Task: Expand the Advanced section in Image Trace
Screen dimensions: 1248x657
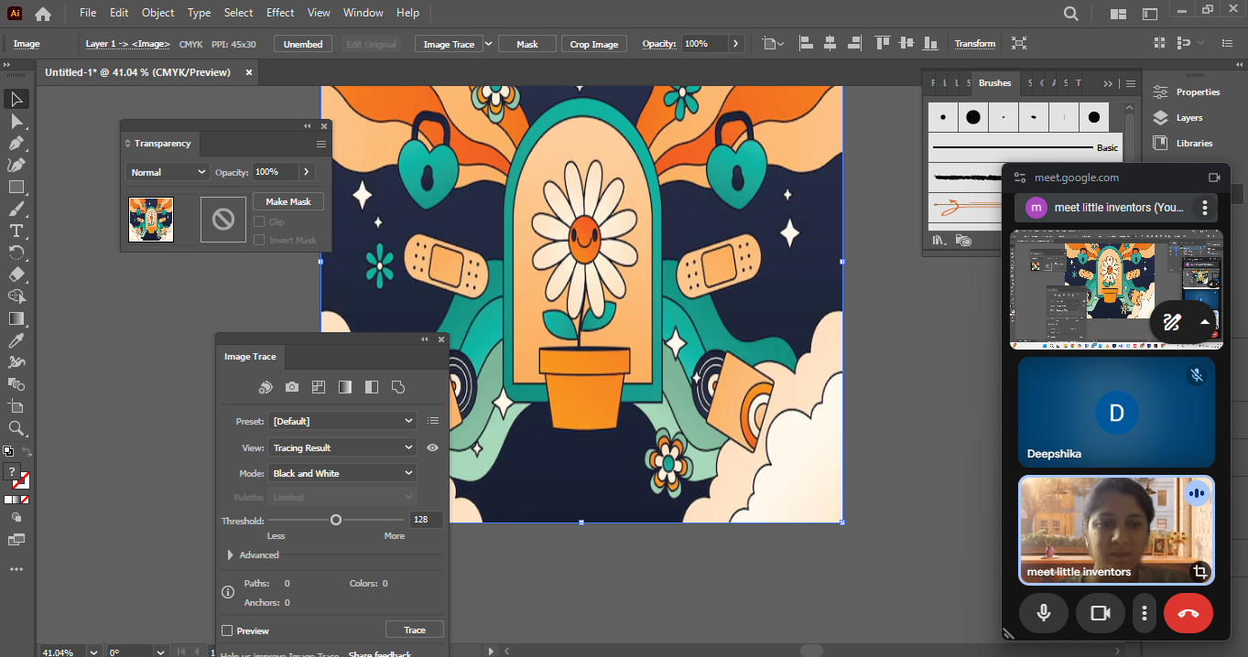Action: click(x=230, y=555)
